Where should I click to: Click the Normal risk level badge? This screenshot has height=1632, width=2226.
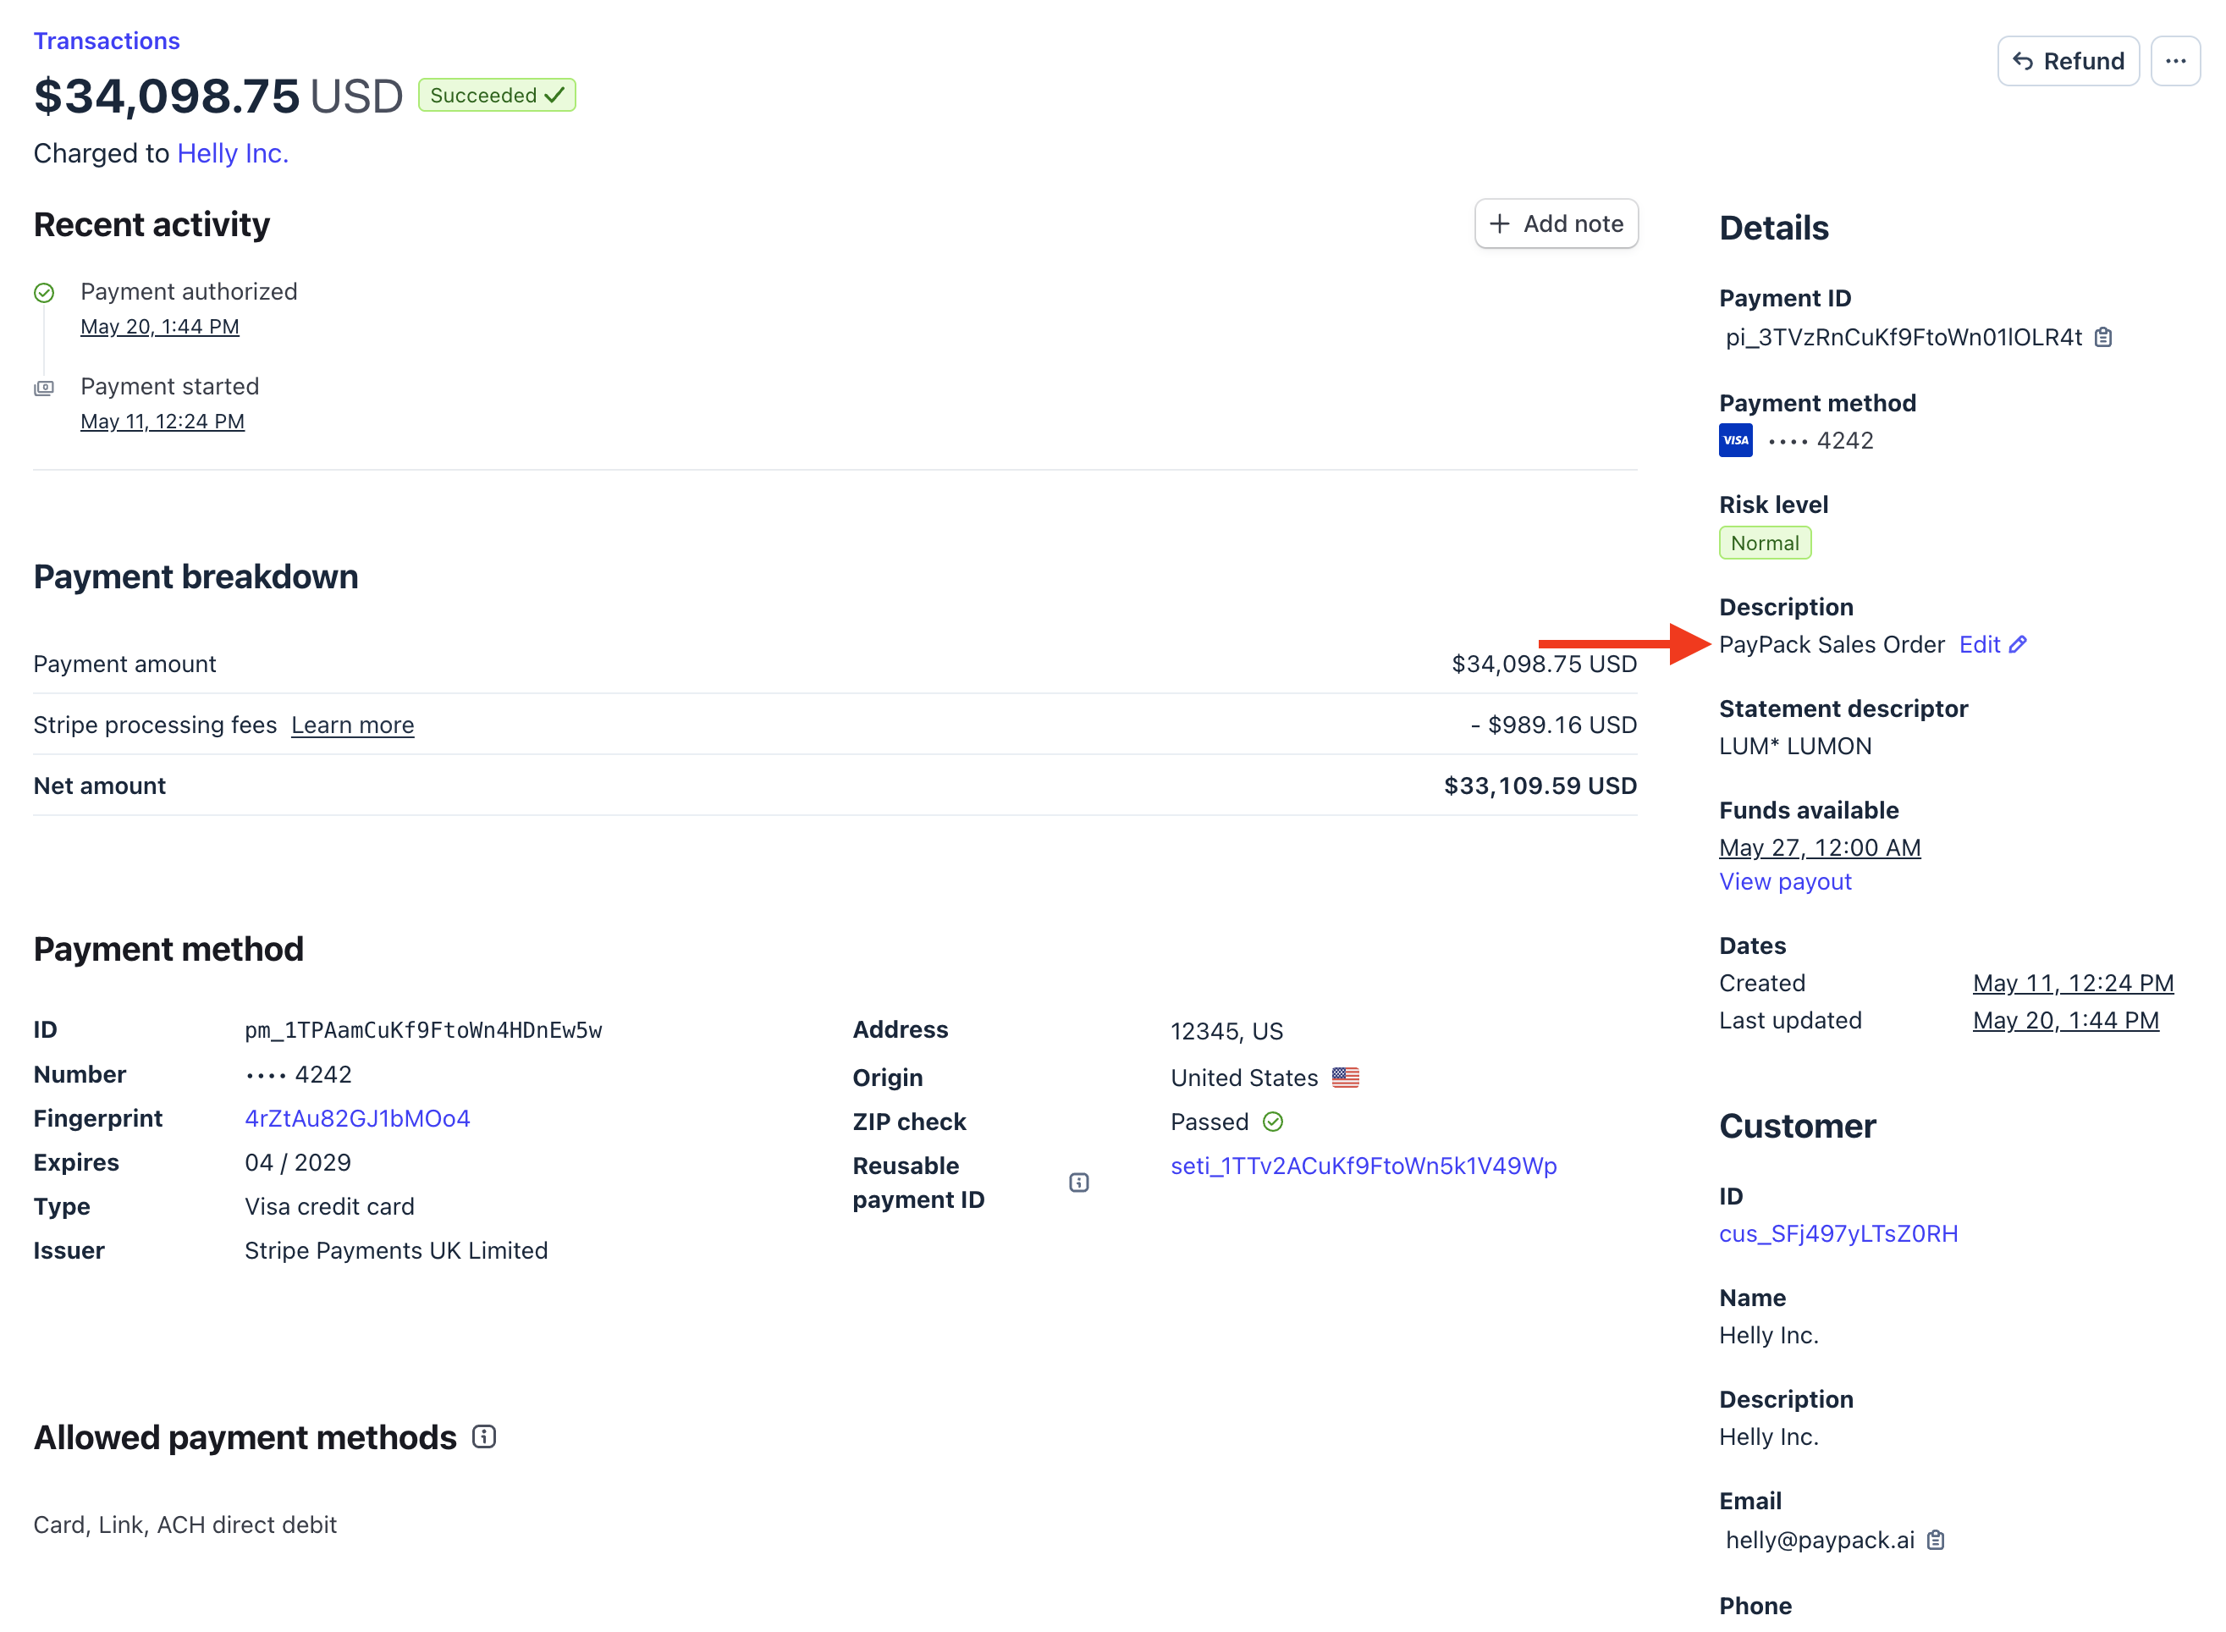[1765, 543]
